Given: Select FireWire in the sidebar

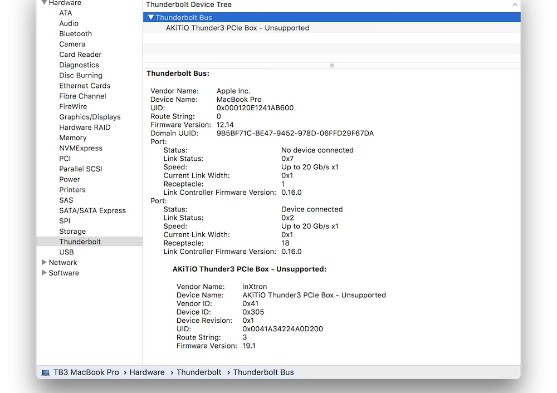Looking at the screenshot, I should (73, 106).
